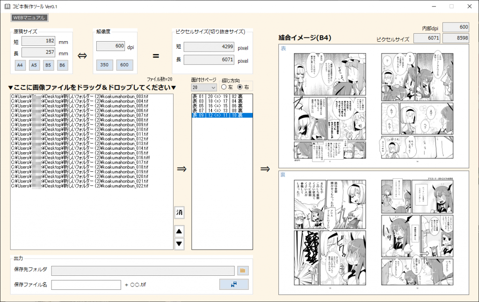Select 左 binding direction radio button
This screenshot has width=479, height=302.
(224, 87)
